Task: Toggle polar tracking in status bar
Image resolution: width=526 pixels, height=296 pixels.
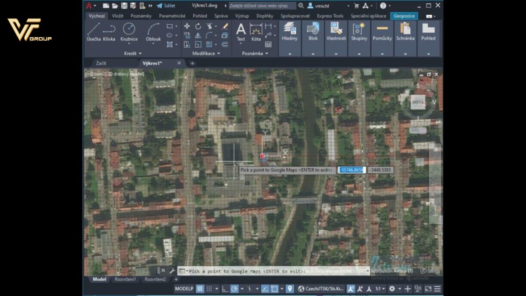Action: [235, 289]
